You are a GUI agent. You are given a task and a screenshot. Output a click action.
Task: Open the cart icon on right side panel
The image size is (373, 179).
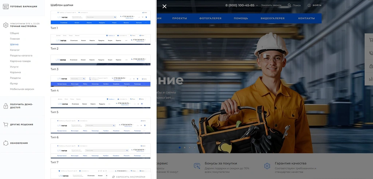click(371, 40)
